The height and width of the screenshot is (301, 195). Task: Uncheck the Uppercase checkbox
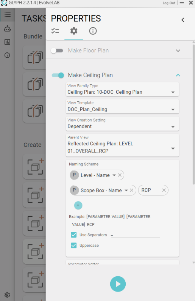pyautogui.click(x=73, y=245)
